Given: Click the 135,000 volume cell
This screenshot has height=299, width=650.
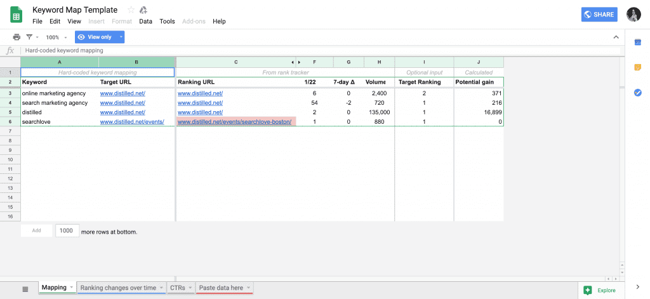Looking at the screenshot, I should (380, 112).
